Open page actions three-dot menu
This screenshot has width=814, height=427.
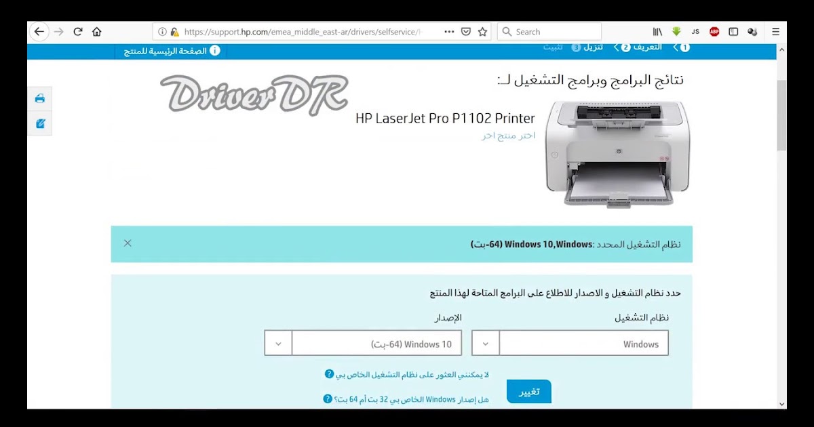449,32
